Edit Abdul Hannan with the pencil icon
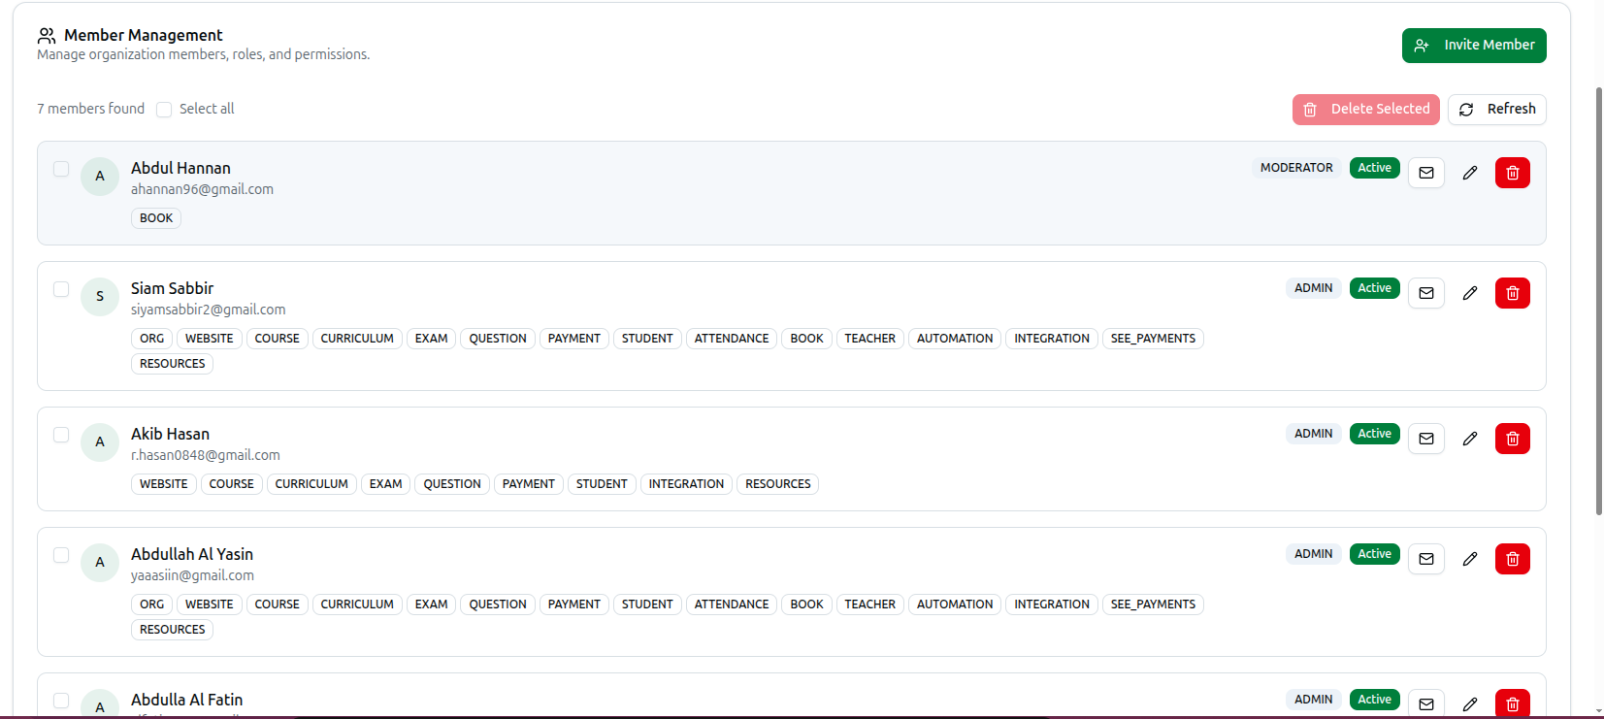This screenshot has height=719, width=1604. click(x=1470, y=173)
